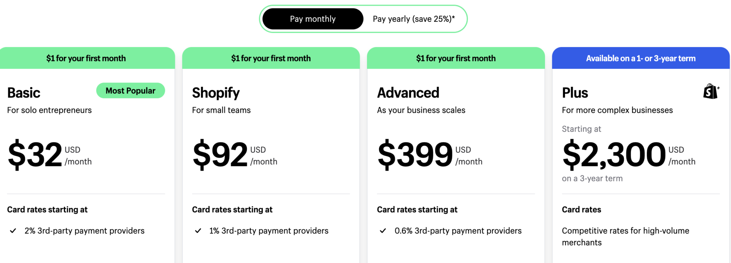
Task: Click the Shopify plan's green $1 first month banner
Action: click(x=271, y=58)
